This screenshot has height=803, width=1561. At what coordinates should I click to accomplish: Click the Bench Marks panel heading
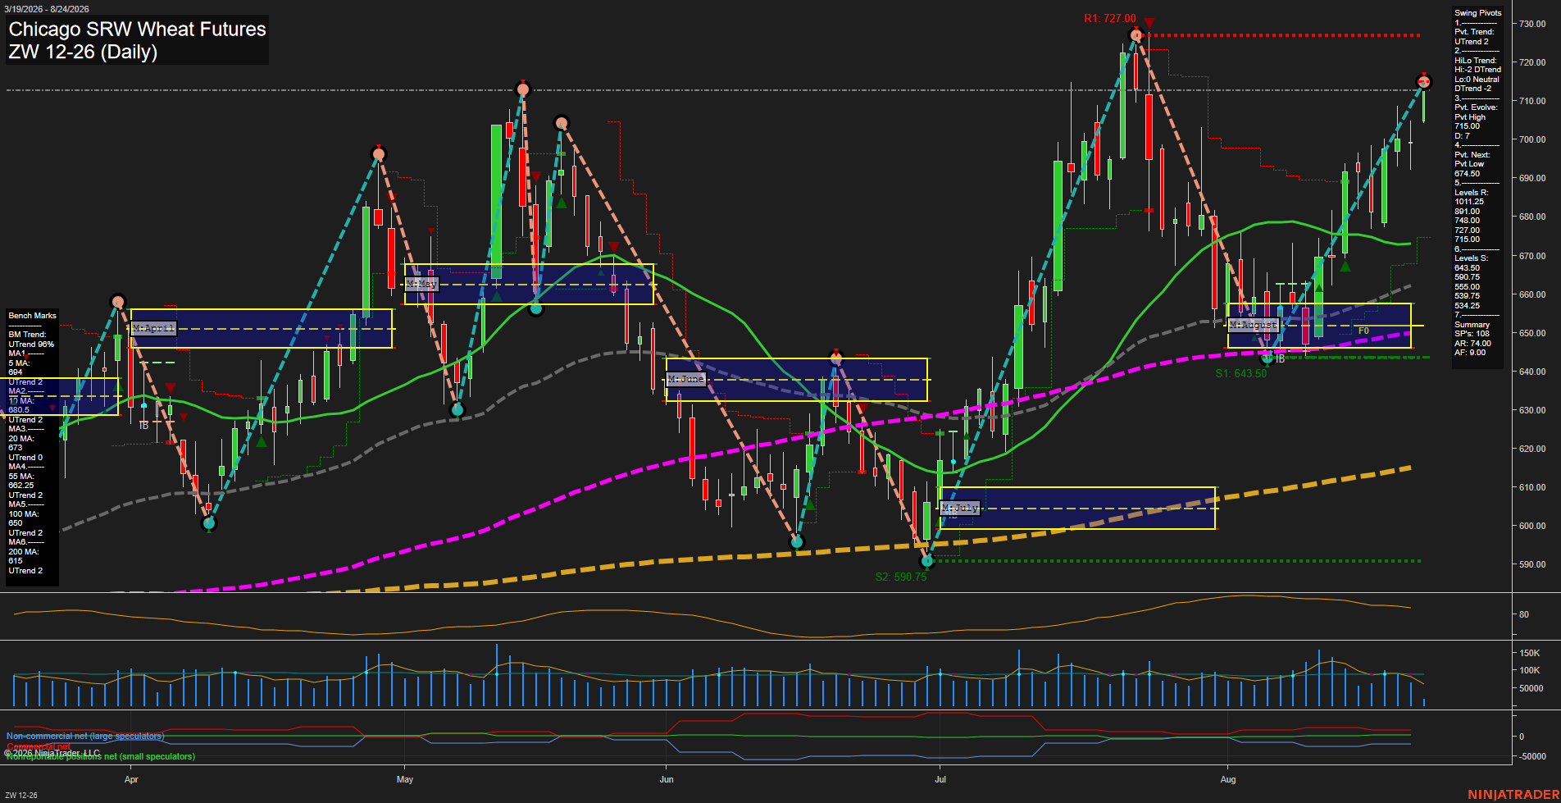(33, 316)
